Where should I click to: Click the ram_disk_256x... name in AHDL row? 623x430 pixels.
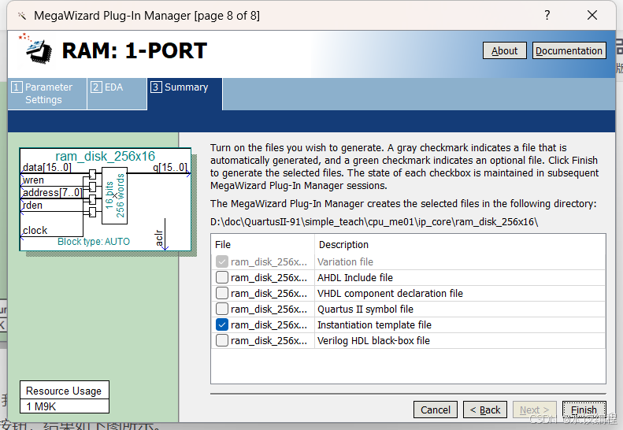click(269, 277)
